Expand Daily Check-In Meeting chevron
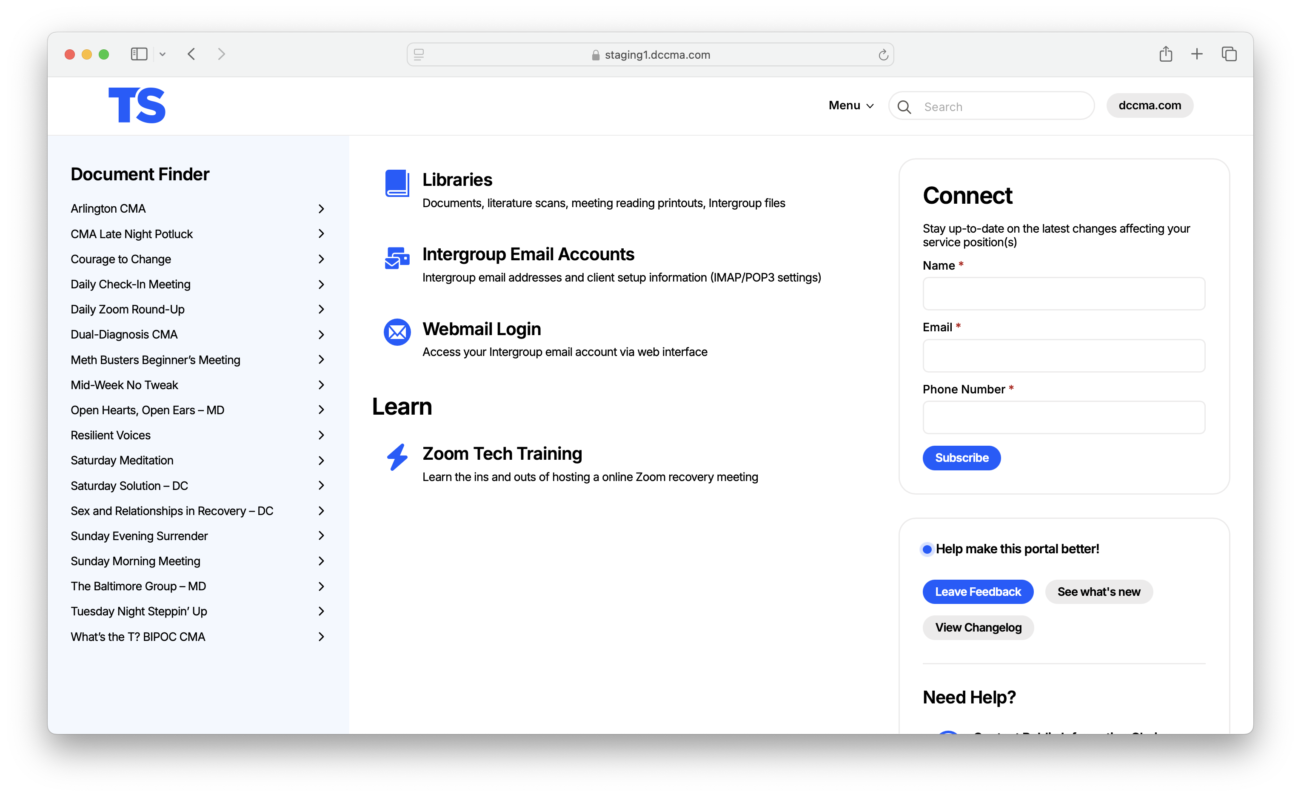The width and height of the screenshot is (1301, 797). coord(321,285)
